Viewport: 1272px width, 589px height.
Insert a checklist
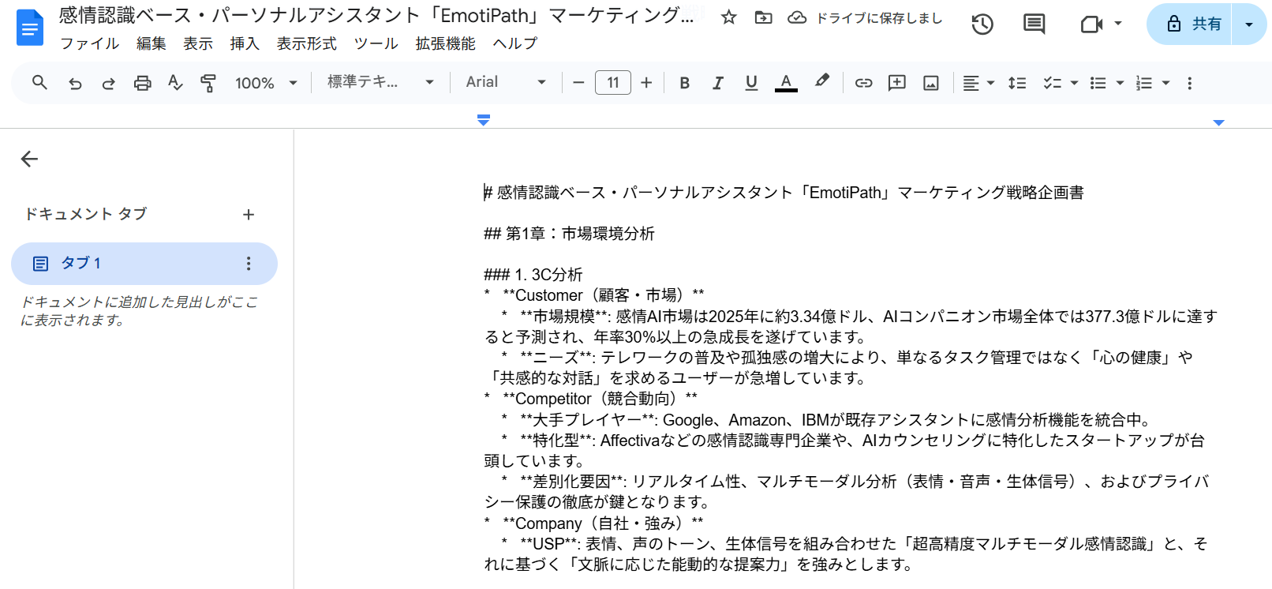coord(1052,83)
